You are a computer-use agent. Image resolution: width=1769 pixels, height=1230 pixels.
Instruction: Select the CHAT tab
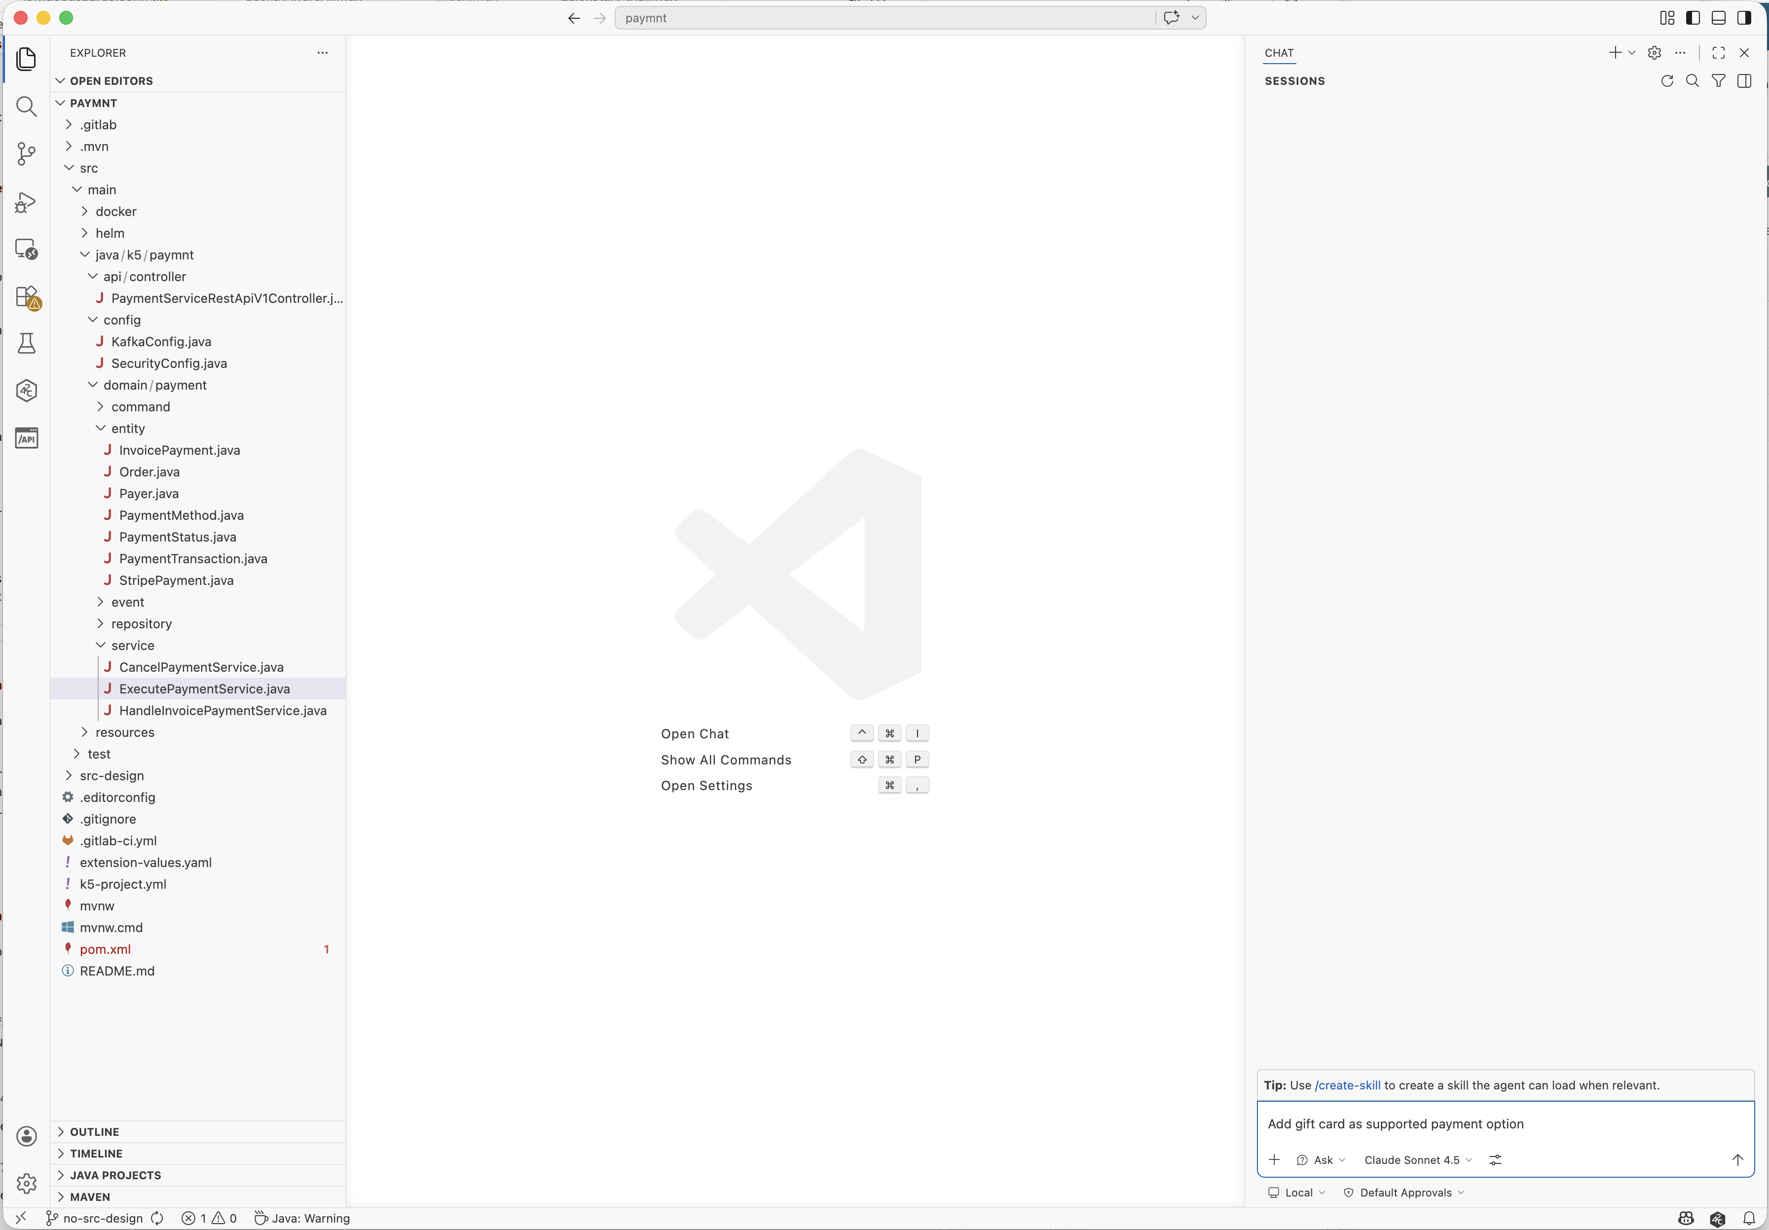coord(1279,52)
